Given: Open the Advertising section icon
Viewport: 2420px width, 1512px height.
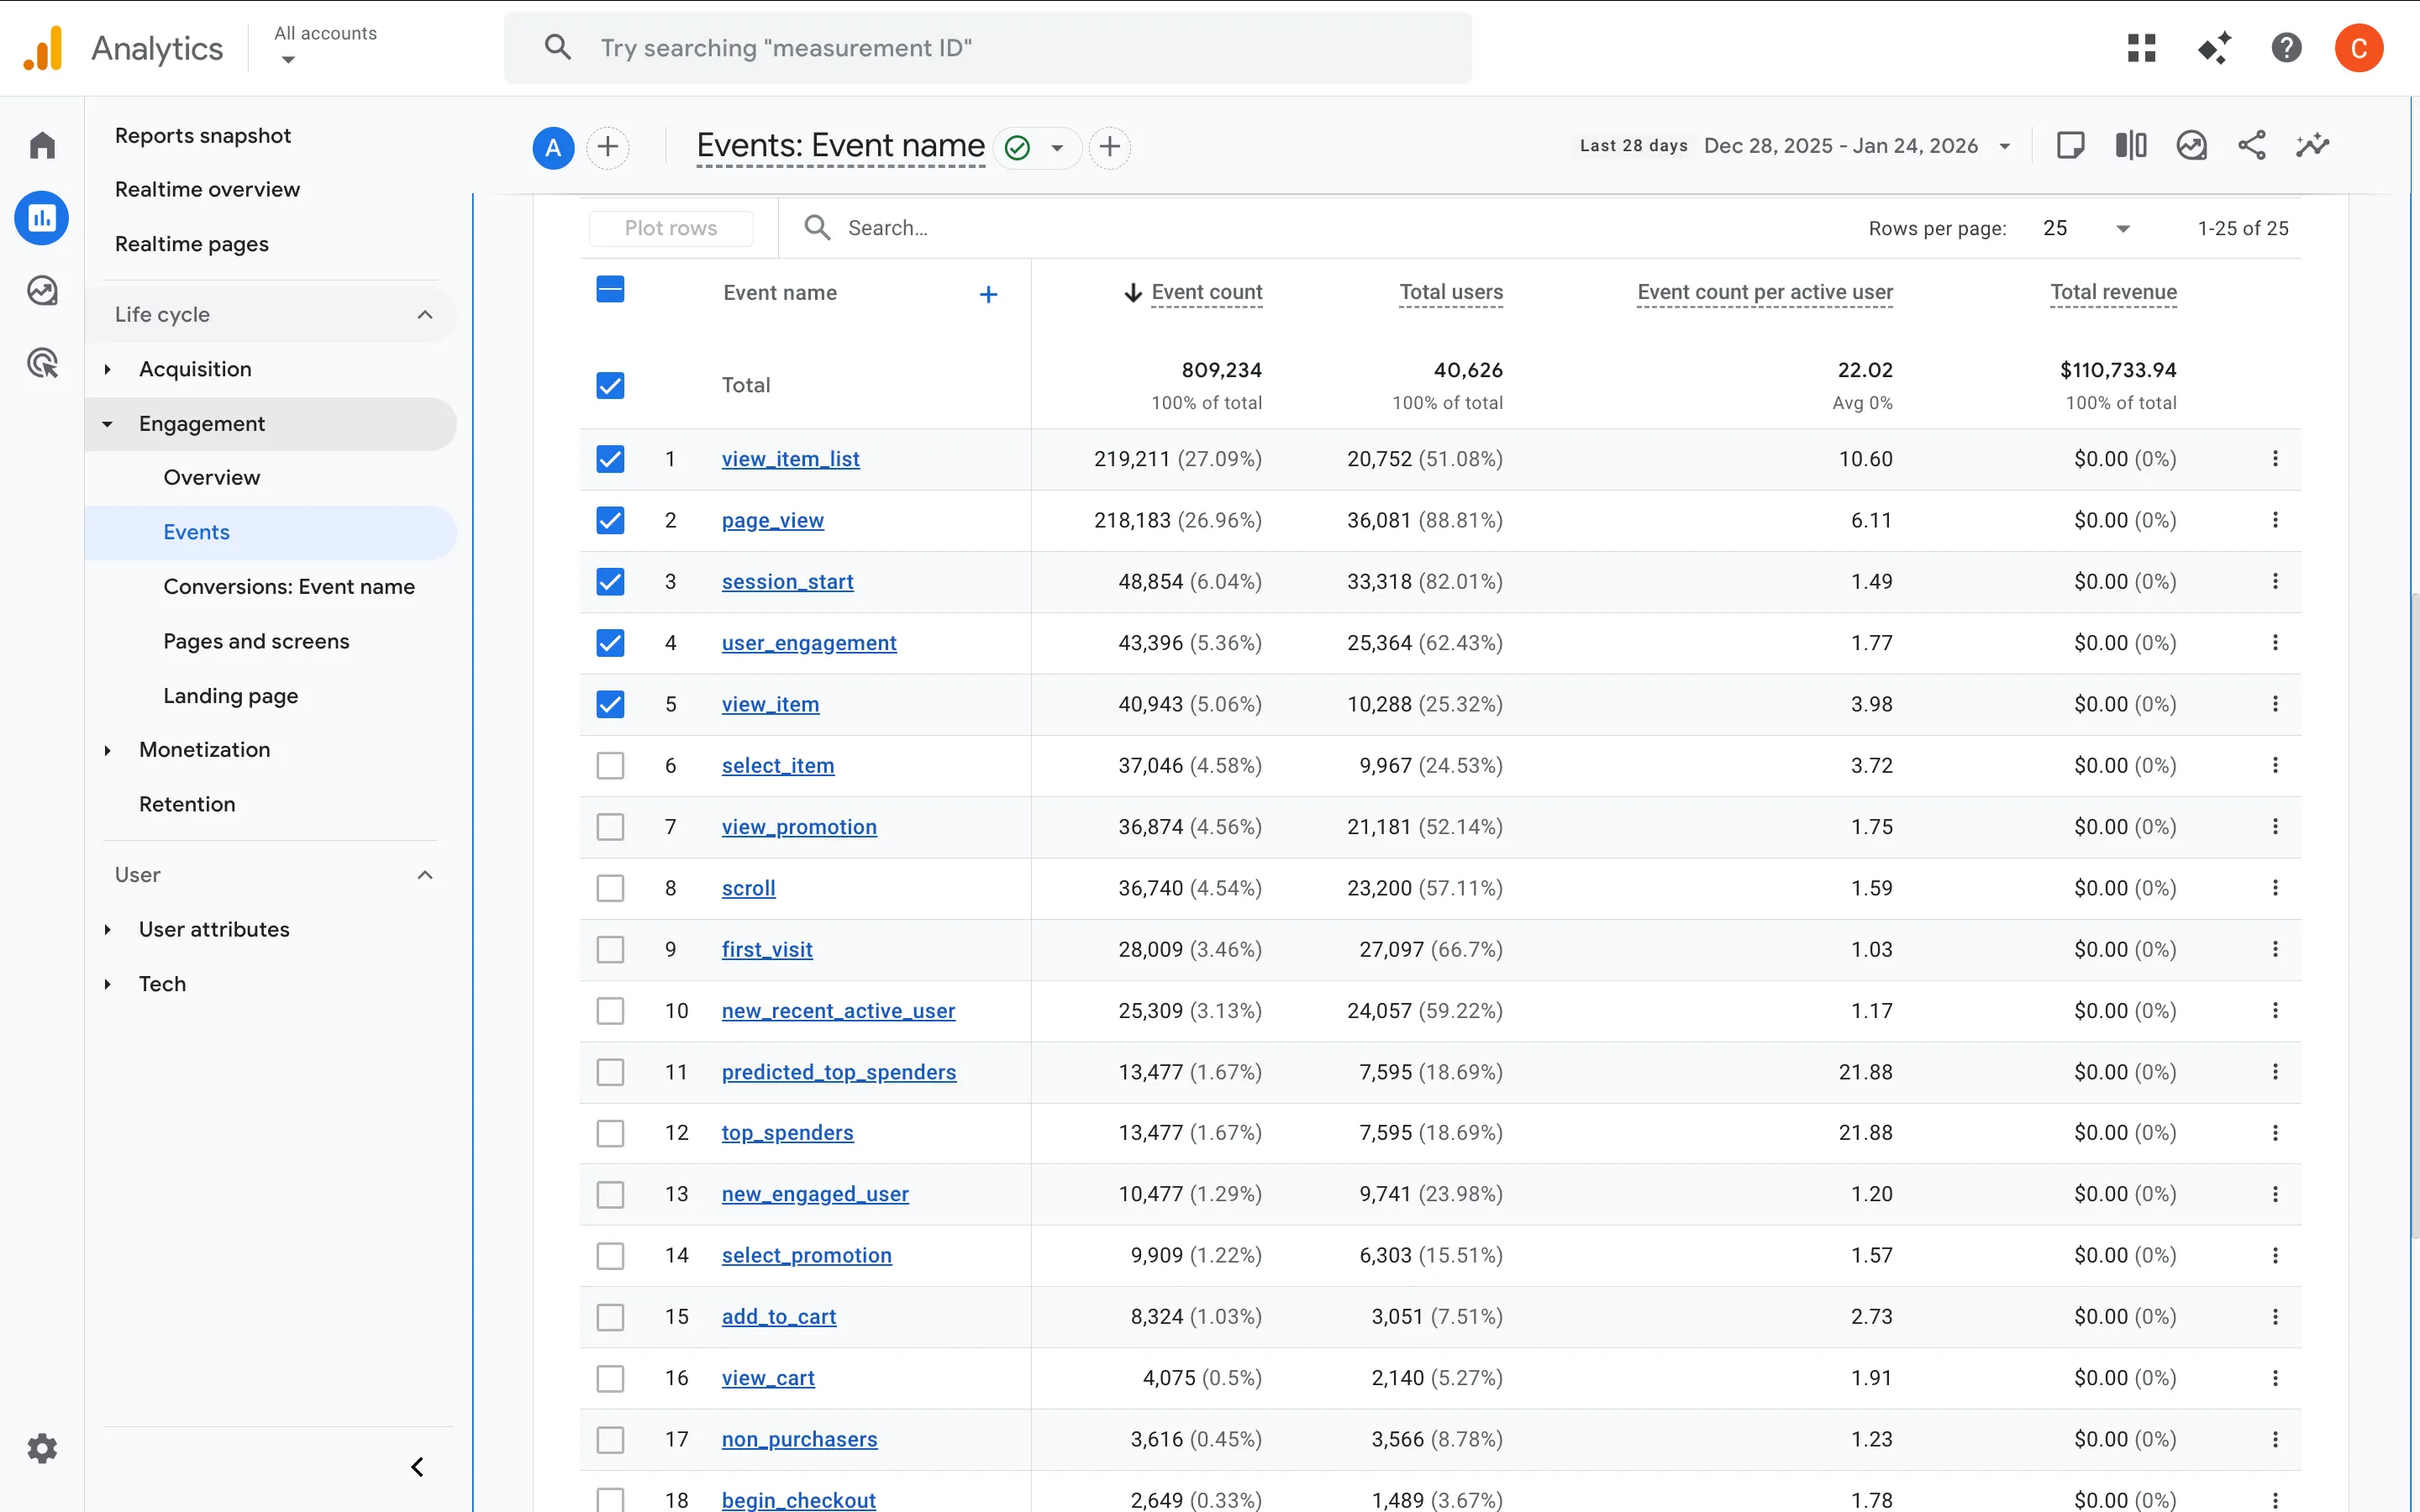Looking at the screenshot, I should (x=43, y=363).
